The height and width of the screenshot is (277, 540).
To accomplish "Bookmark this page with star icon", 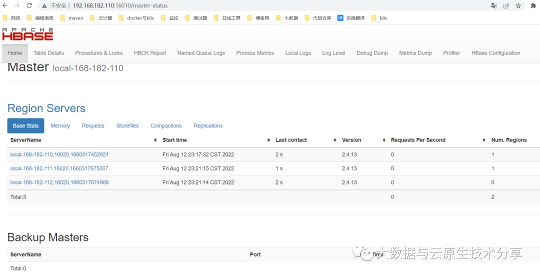I will pyautogui.click(x=518, y=5).
